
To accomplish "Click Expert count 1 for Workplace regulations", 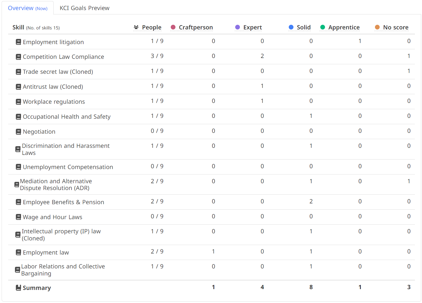I will tap(262, 101).
